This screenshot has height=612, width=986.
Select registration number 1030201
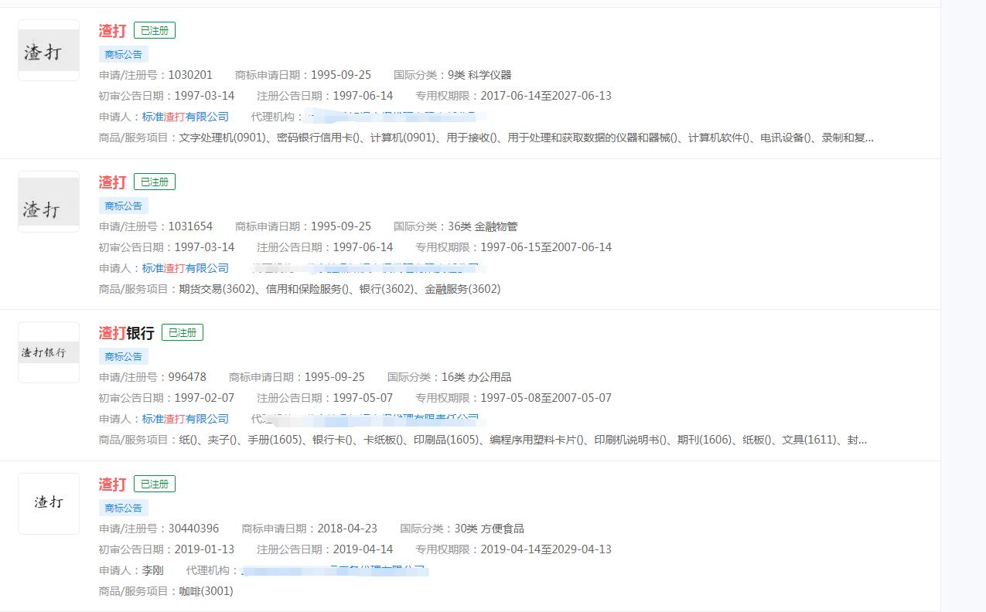pyautogui.click(x=190, y=75)
